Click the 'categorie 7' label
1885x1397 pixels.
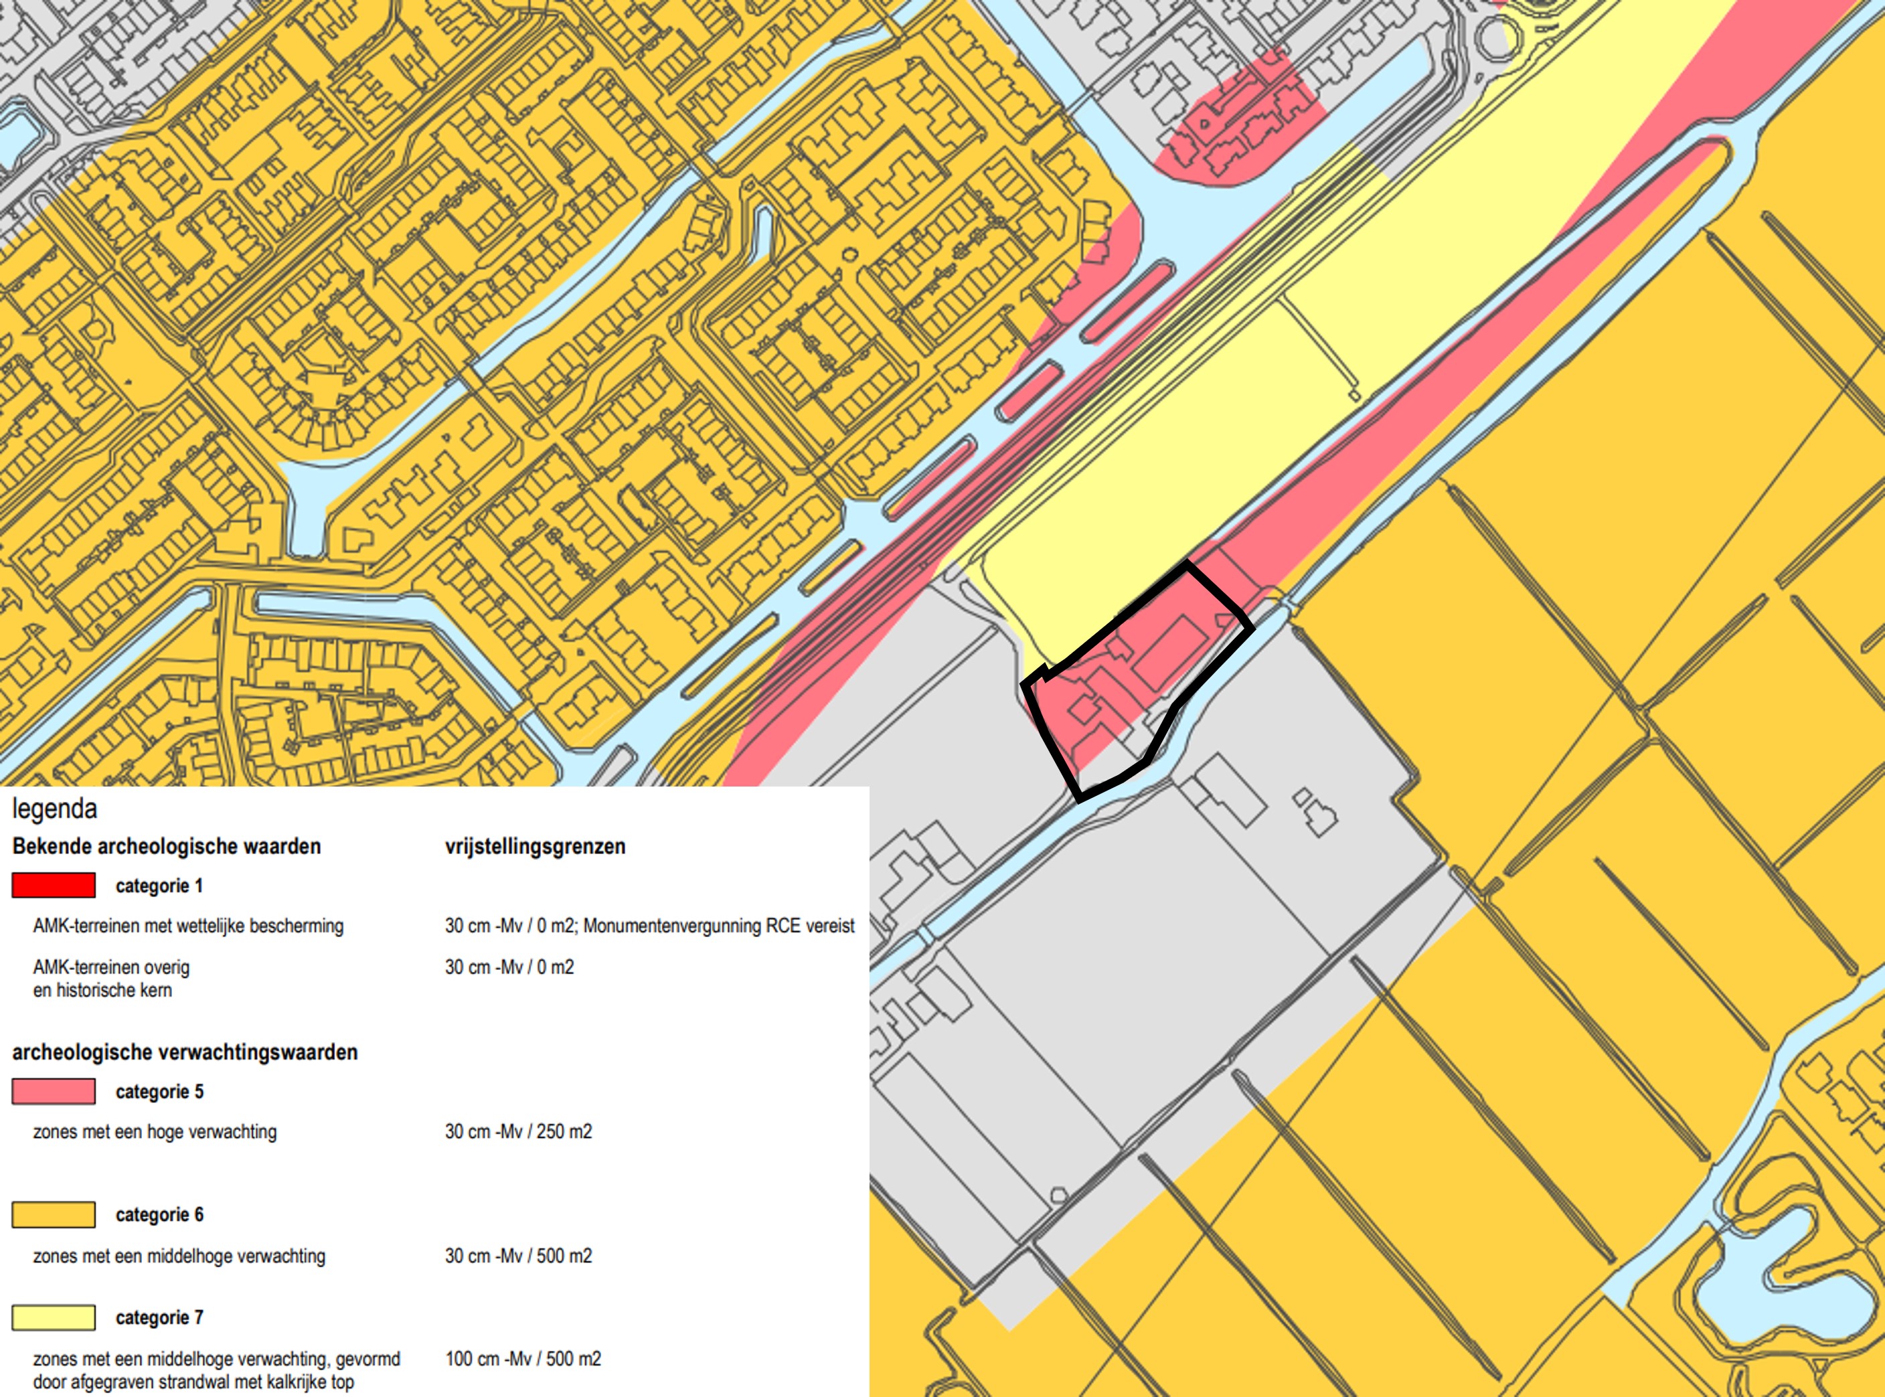click(160, 1317)
